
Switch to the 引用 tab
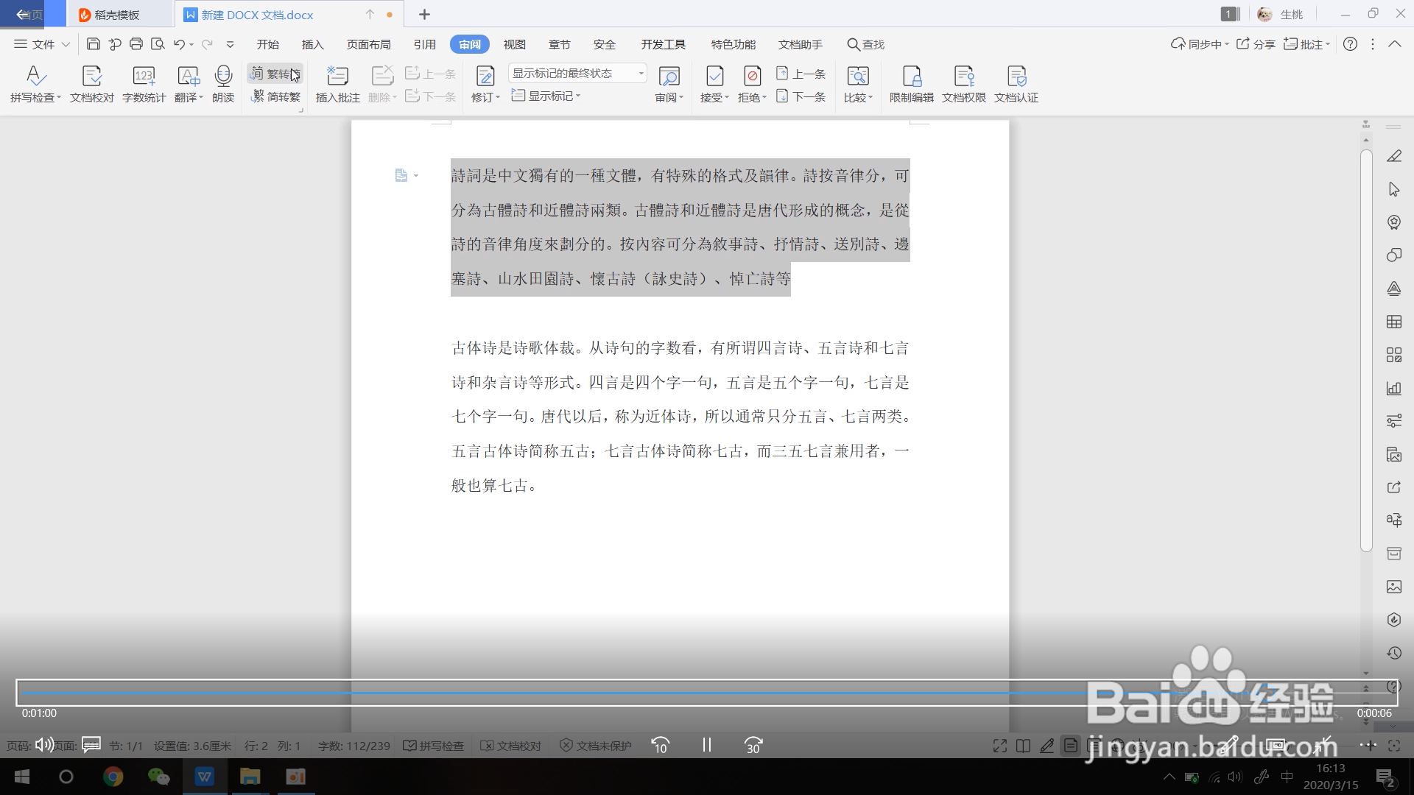click(x=424, y=44)
